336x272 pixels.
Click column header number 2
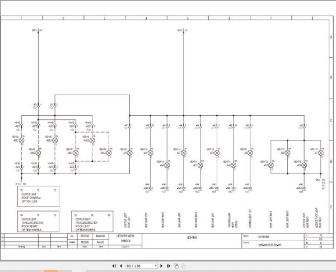click(x=63, y=18)
